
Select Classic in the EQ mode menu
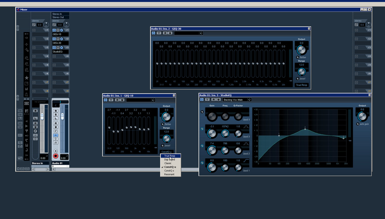point(171,163)
